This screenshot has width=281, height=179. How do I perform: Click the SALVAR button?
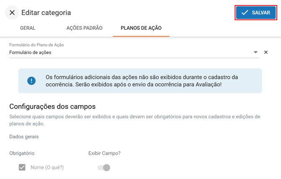[255, 13]
